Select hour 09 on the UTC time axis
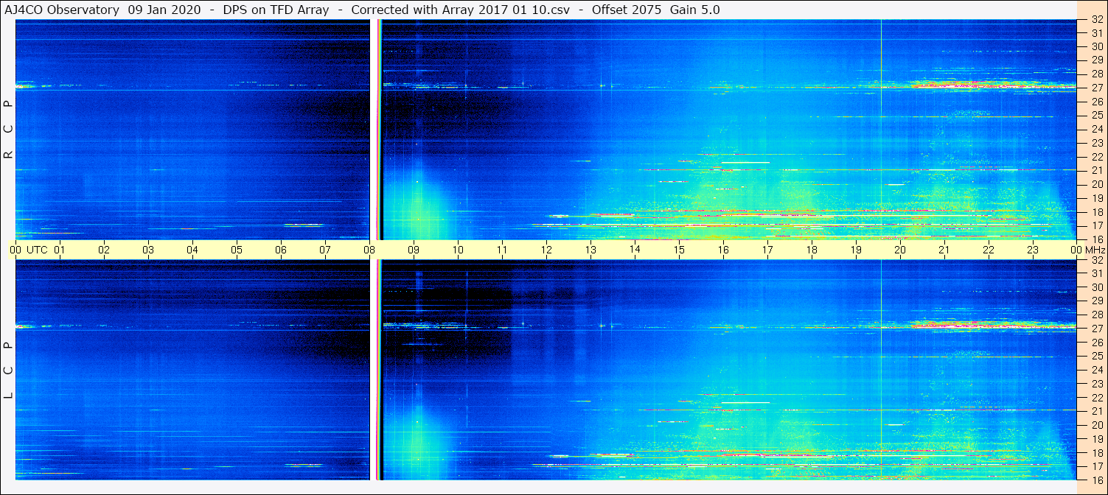The width and height of the screenshot is (1108, 495). [x=414, y=250]
